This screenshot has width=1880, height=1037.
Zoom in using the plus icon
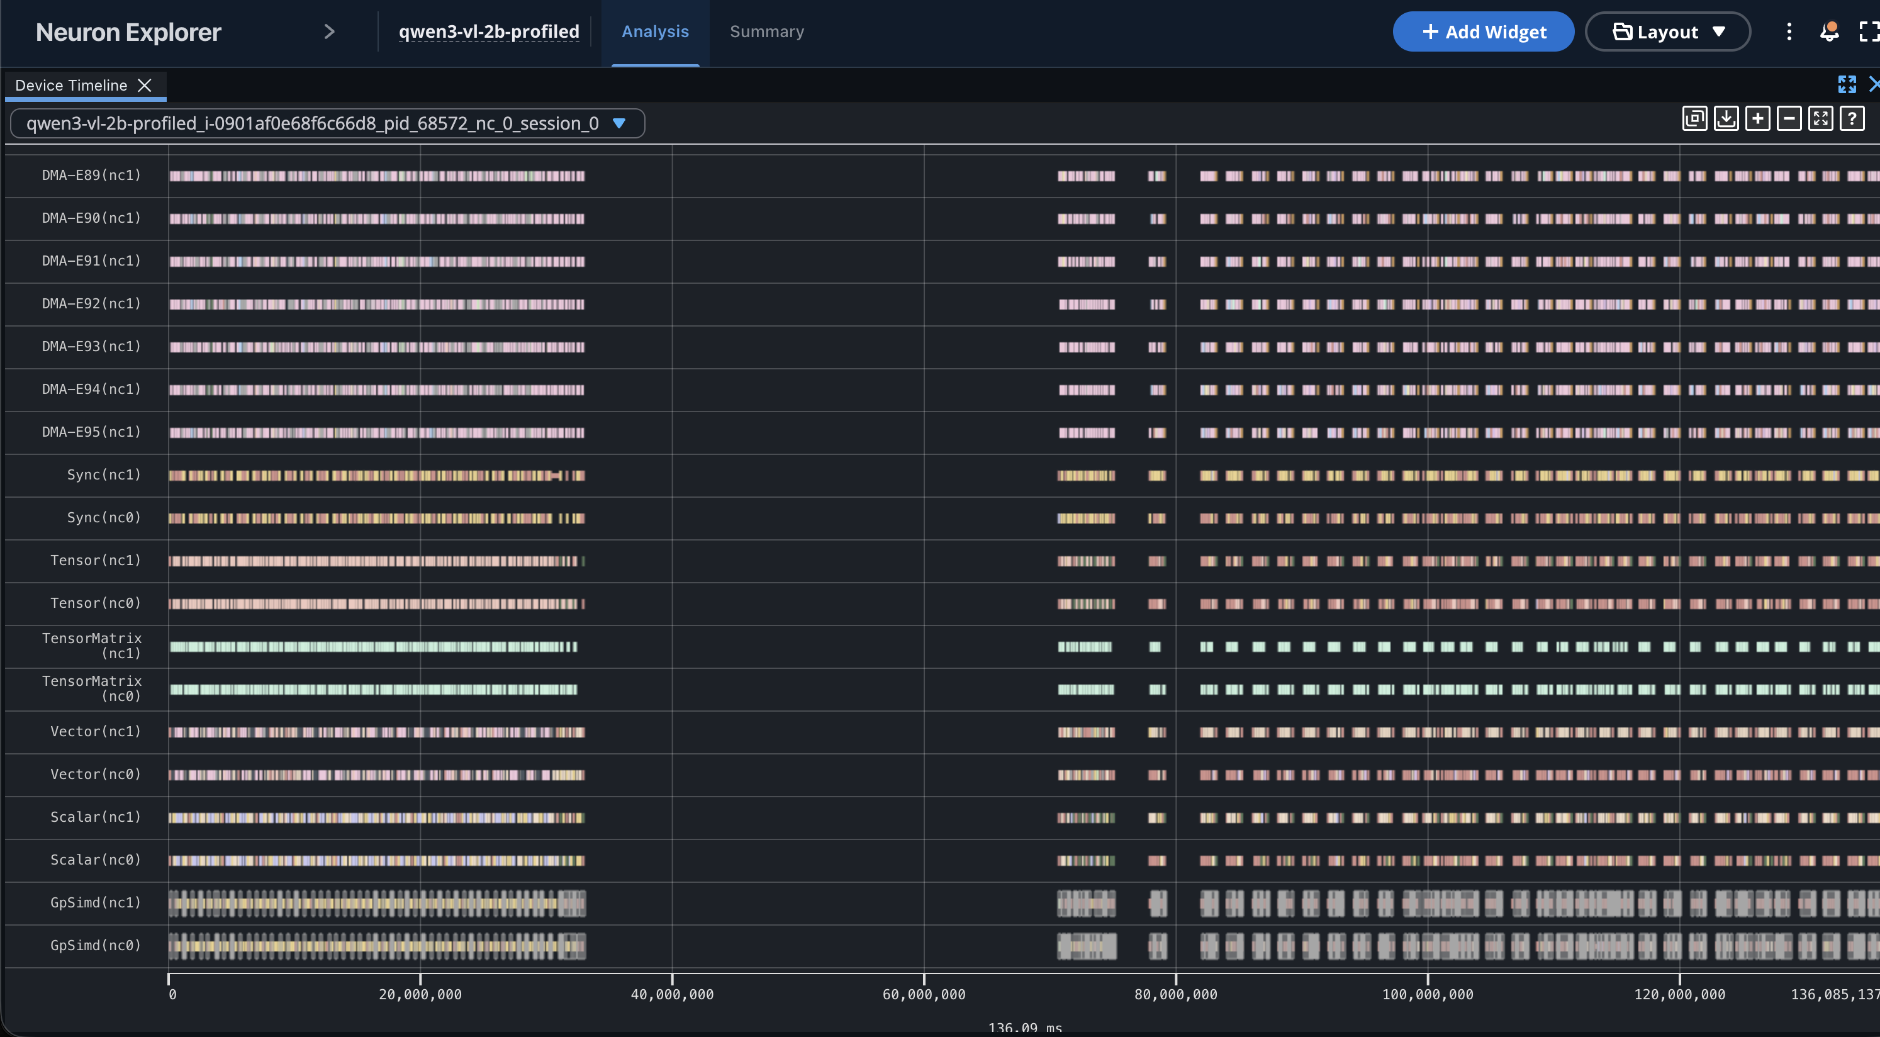(x=1757, y=119)
